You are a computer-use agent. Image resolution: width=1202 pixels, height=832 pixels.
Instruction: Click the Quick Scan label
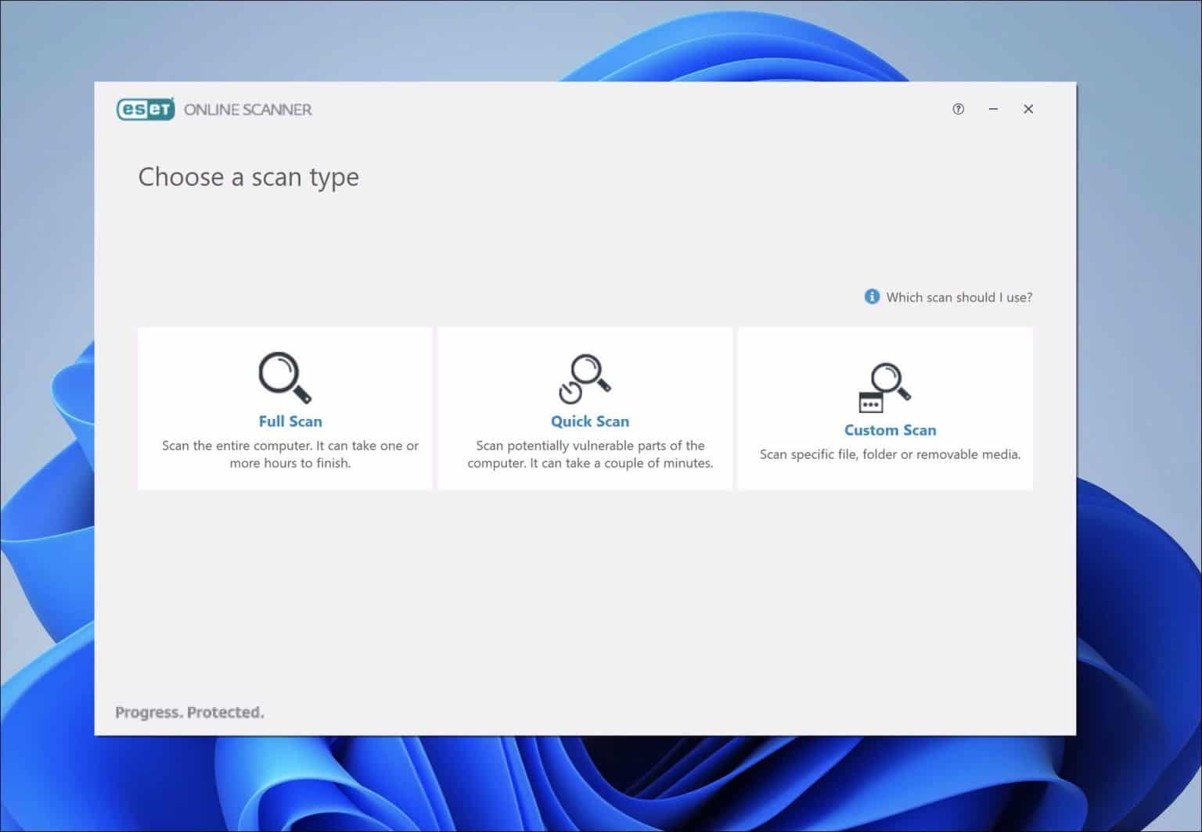pos(590,421)
